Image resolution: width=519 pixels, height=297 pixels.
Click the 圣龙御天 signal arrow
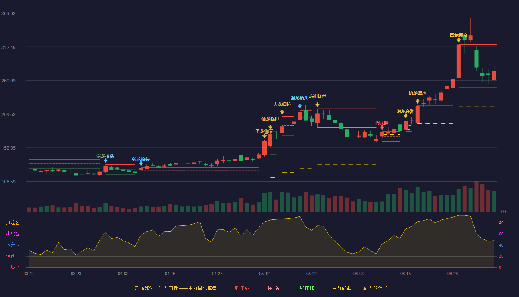point(264,136)
